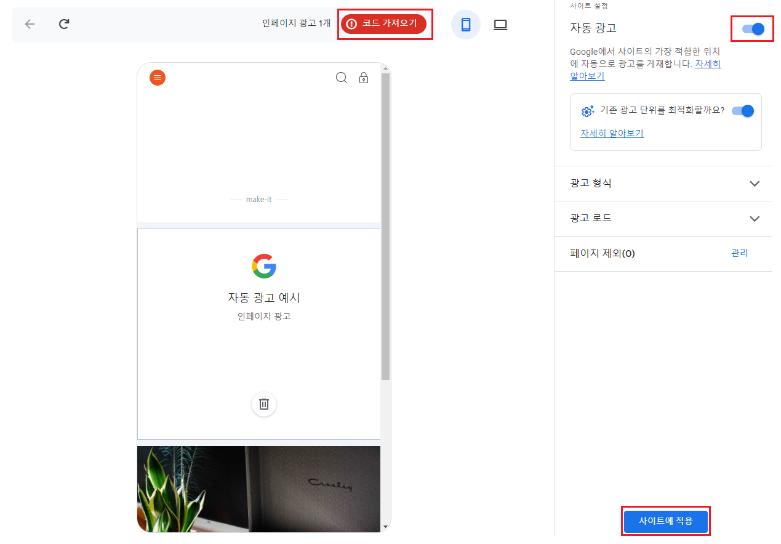781x544 pixels.
Task: Click the plant photo in the preview
Action: (258, 489)
